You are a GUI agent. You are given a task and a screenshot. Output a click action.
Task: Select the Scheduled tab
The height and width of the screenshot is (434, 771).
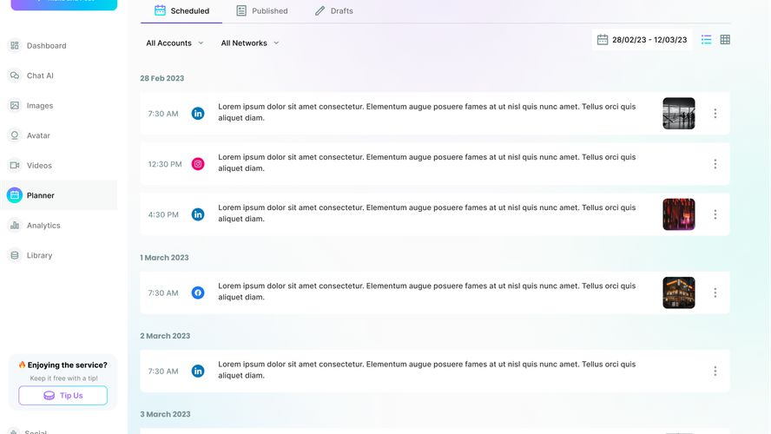pyautogui.click(x=181, y=11)
